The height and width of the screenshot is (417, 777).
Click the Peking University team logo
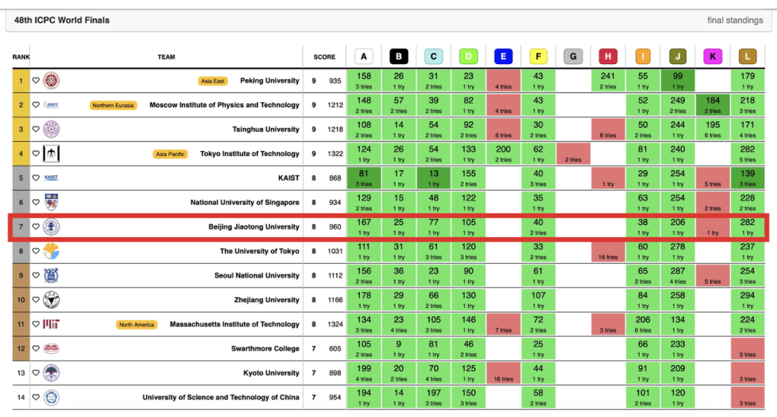pos(51,81)
